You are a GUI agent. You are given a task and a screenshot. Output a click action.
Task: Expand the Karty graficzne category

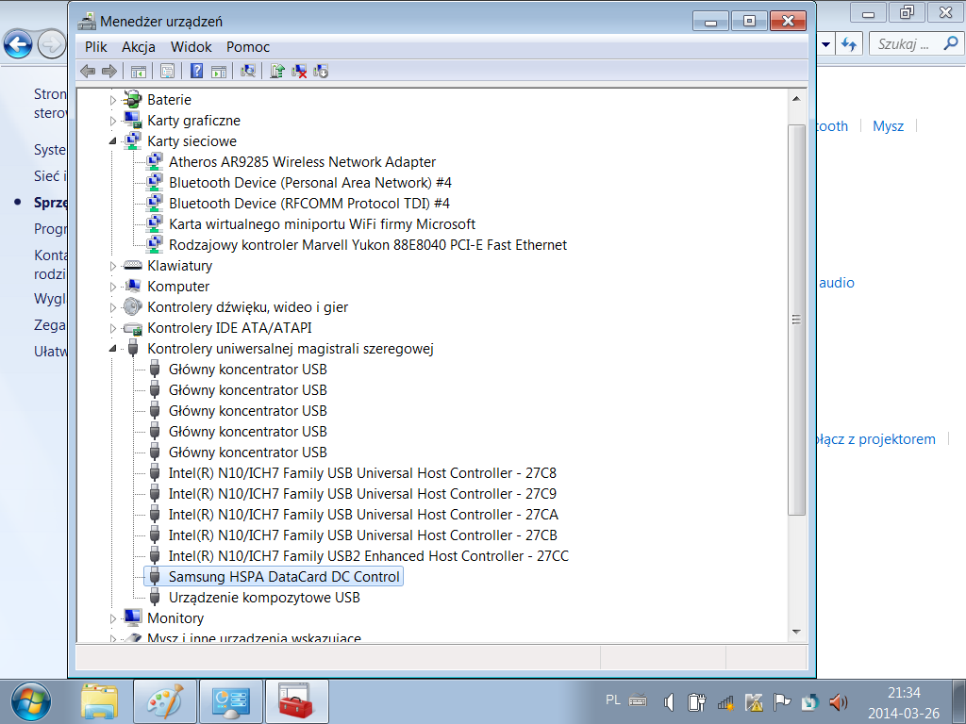coord(113,121)
